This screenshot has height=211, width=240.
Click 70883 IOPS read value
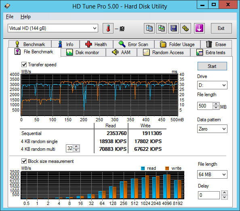[113, 149]
